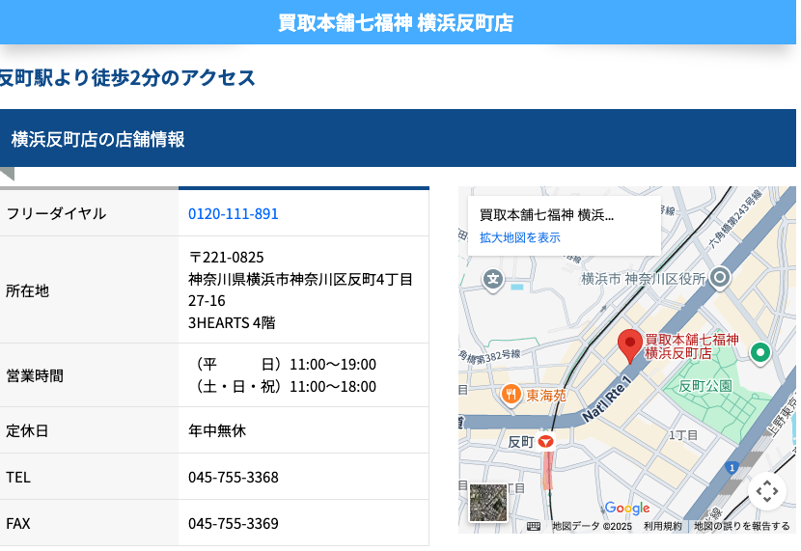Click the 1丁目 label on map
The height and width of the screenshot is (551, 801).
point(683,435)
